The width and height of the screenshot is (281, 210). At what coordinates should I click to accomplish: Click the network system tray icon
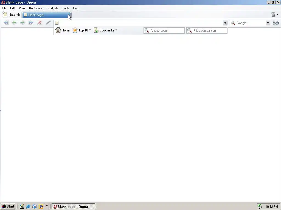[260, 206]
